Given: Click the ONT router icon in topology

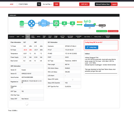Looking at the screenshot, I should [x=90, y=25].
